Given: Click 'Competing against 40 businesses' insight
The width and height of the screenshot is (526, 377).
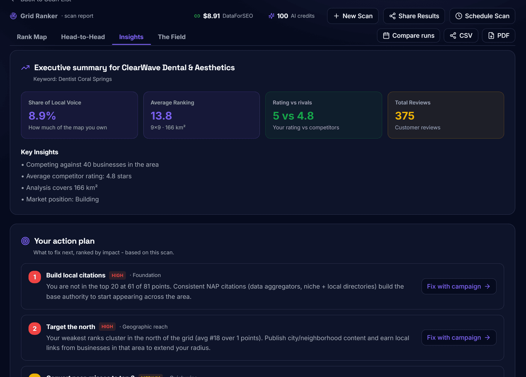Looking at the screenshot, I should [x=92, y=164].
